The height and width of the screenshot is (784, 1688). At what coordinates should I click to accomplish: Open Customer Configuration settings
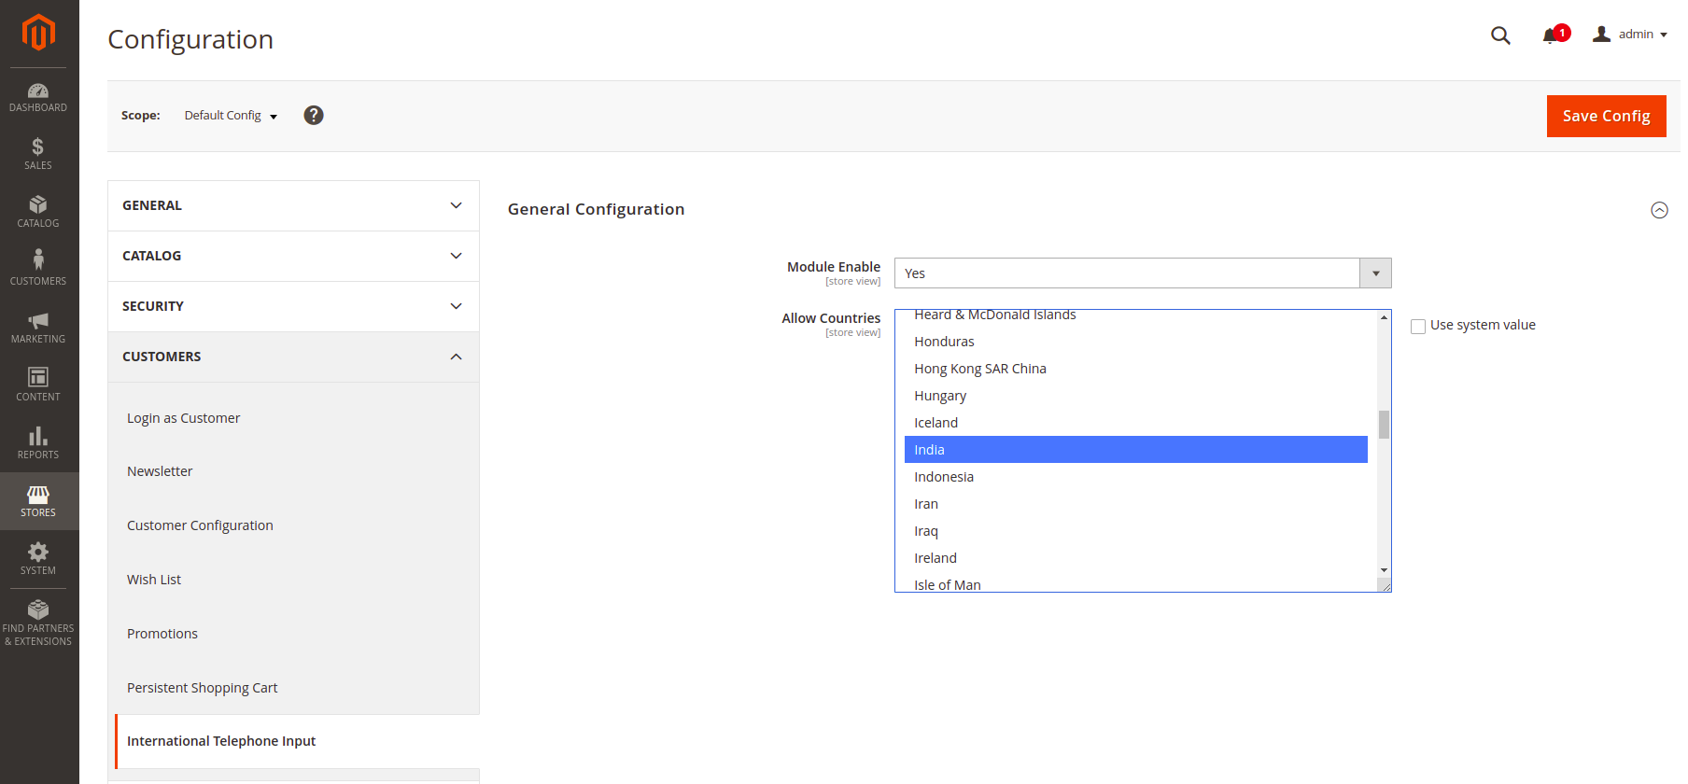pyautogui.click(x=200, y=525)
